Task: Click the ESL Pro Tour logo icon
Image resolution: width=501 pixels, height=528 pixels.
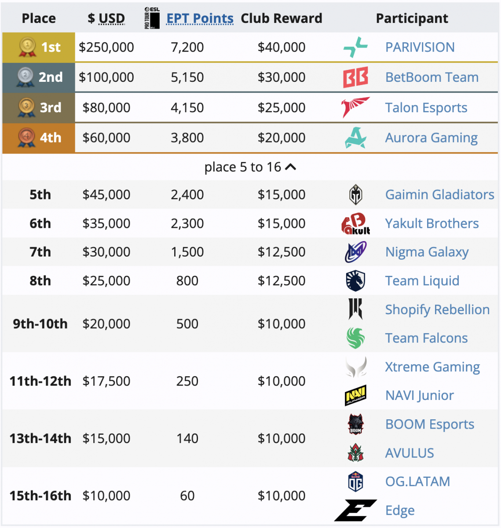Action: 152,18
